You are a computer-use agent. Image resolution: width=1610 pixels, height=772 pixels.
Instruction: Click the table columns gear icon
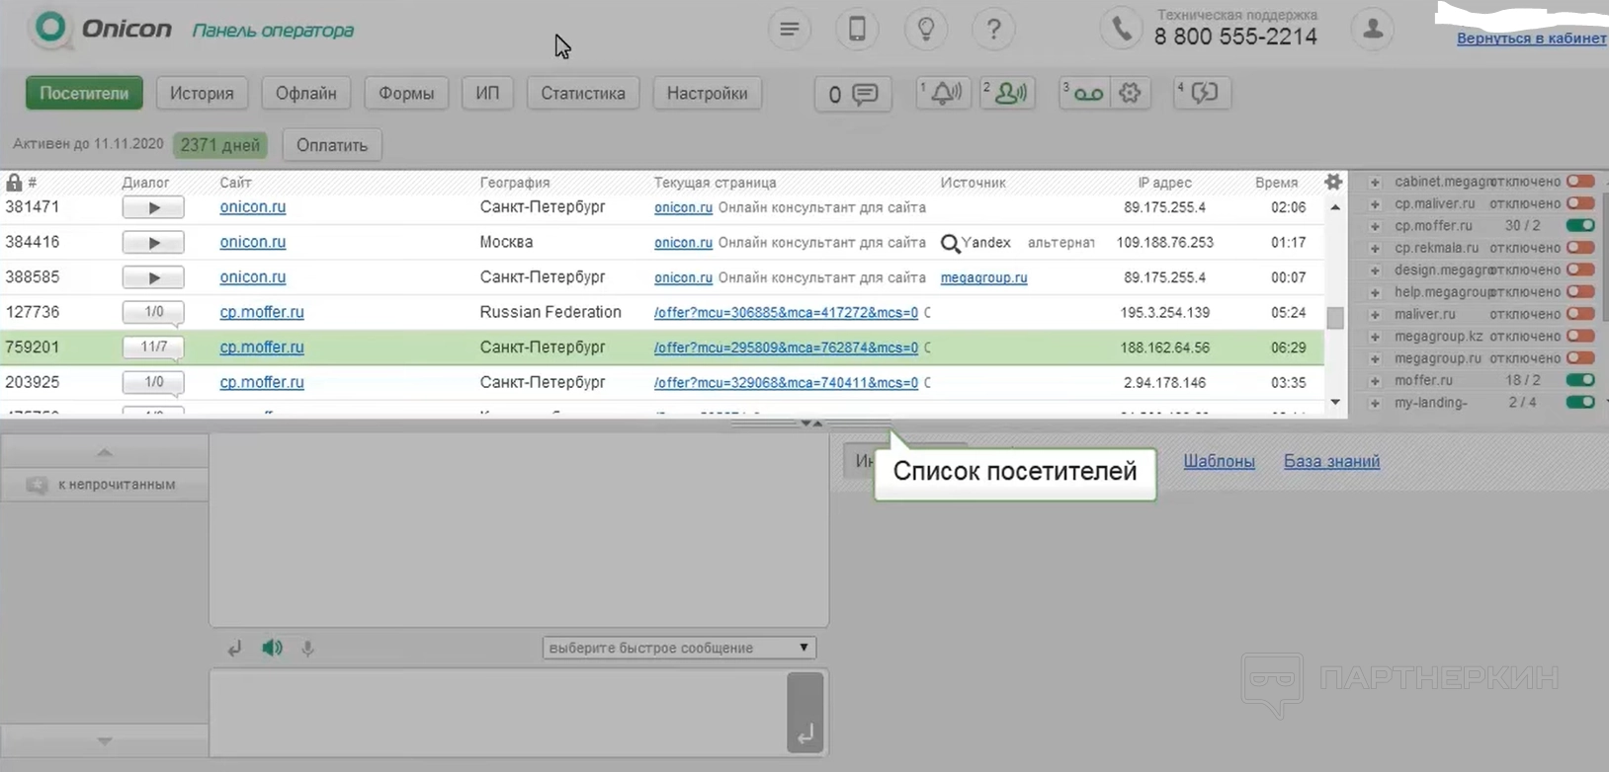point(1333,182)
